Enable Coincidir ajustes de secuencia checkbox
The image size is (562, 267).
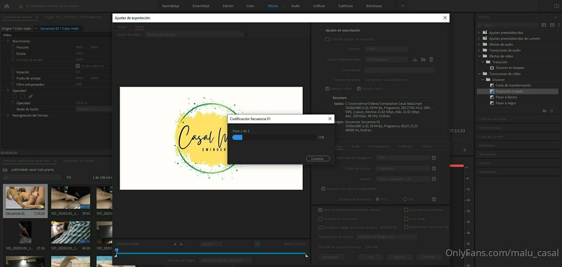point(327,39)
